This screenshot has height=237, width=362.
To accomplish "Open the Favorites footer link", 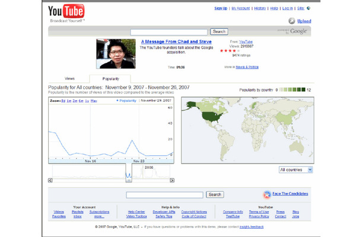I will coord(59,216).
